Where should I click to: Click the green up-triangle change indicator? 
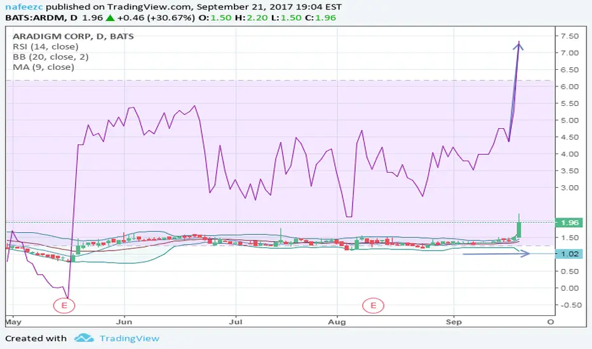(110, 18)
